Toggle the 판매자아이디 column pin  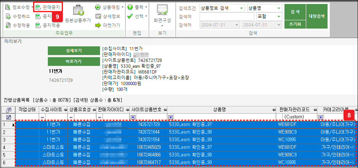tap(126, 109)
